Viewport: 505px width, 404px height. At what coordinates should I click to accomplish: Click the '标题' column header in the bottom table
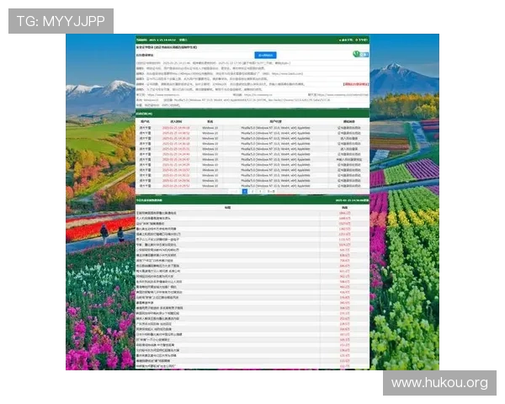click(228, 208)
